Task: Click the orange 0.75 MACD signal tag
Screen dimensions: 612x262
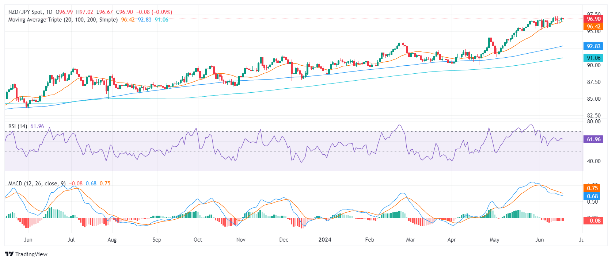Action: [592, 188]
